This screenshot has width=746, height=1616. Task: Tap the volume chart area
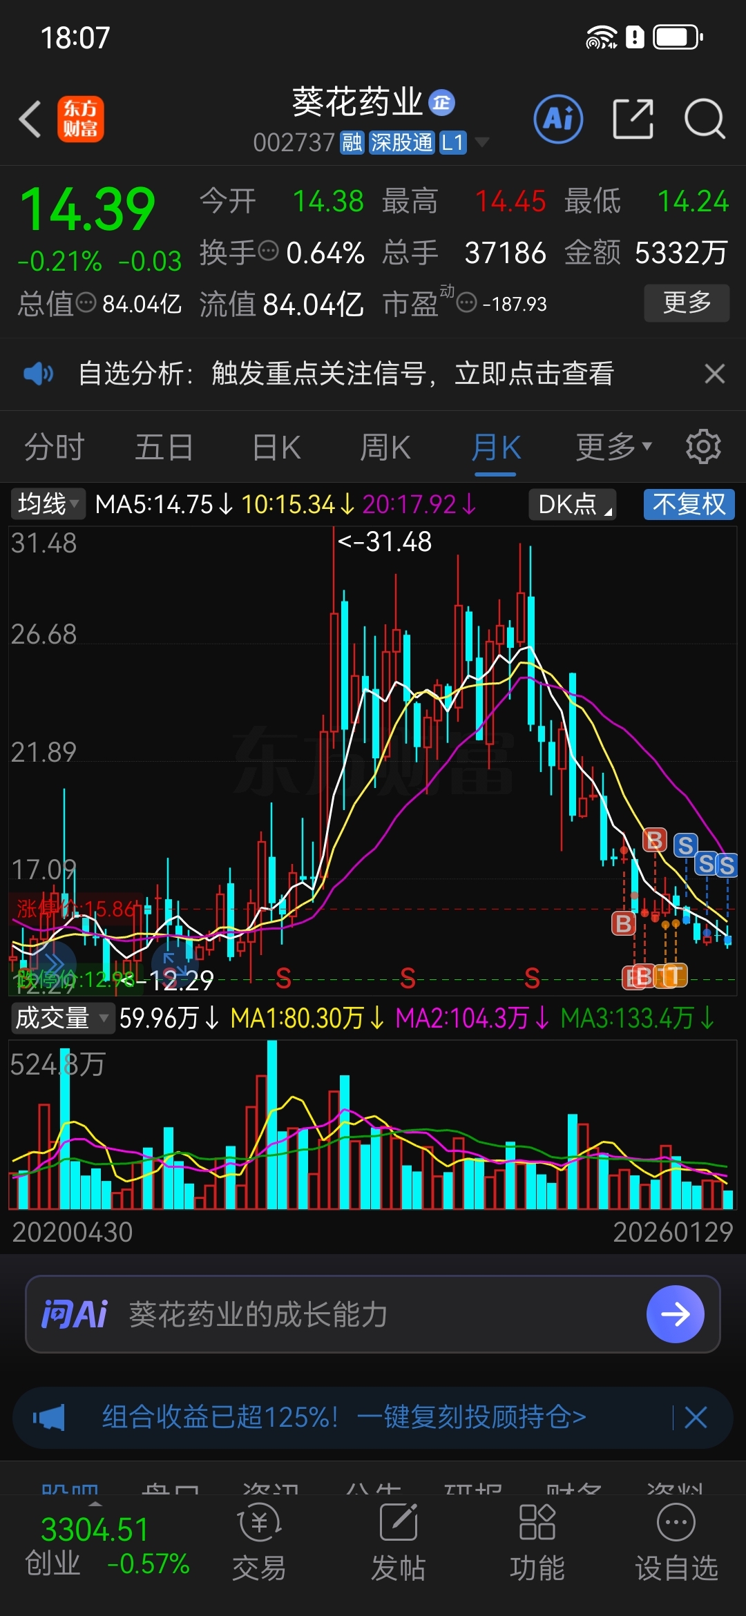click(x=373, y=1125)
